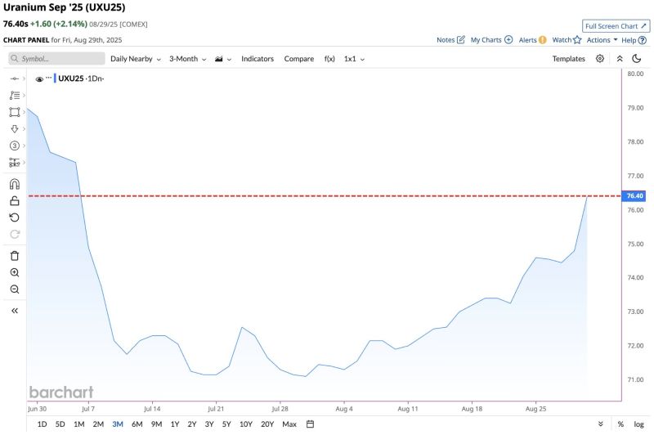
Task: Select 5D range
Action: pyautogui.click(x=60, y=424)
